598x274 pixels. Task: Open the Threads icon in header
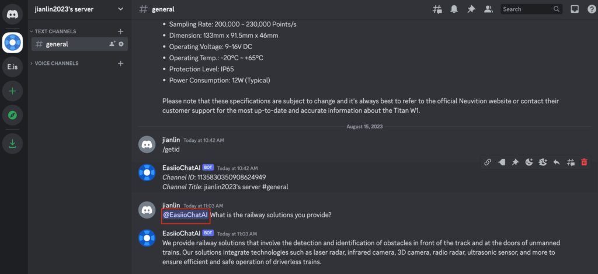tap(437, 9)
